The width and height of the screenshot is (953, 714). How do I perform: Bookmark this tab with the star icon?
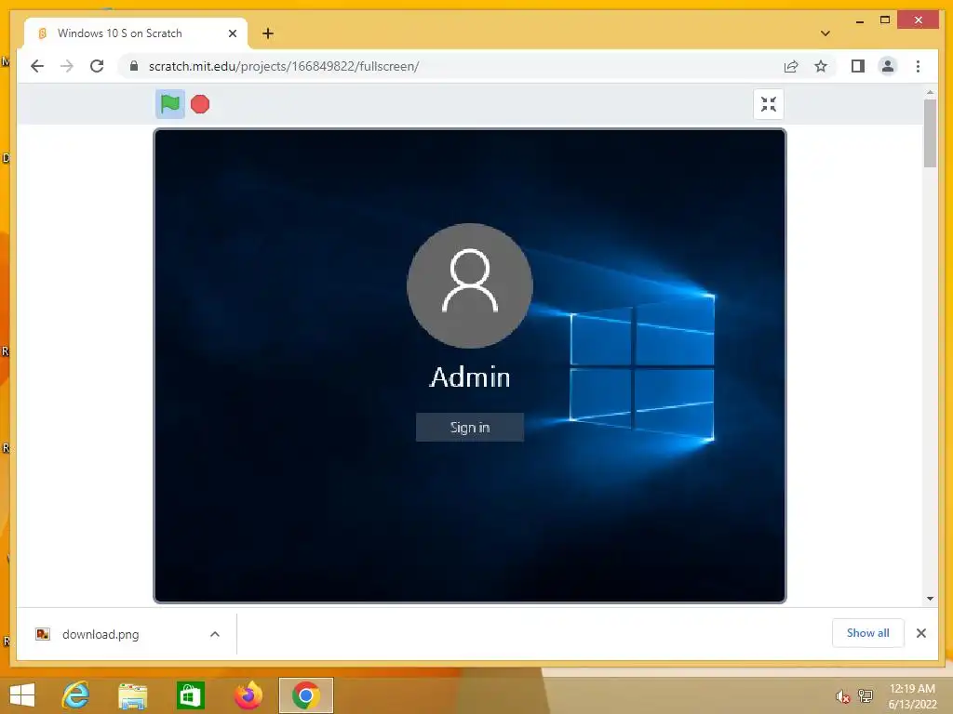[821, 66]
